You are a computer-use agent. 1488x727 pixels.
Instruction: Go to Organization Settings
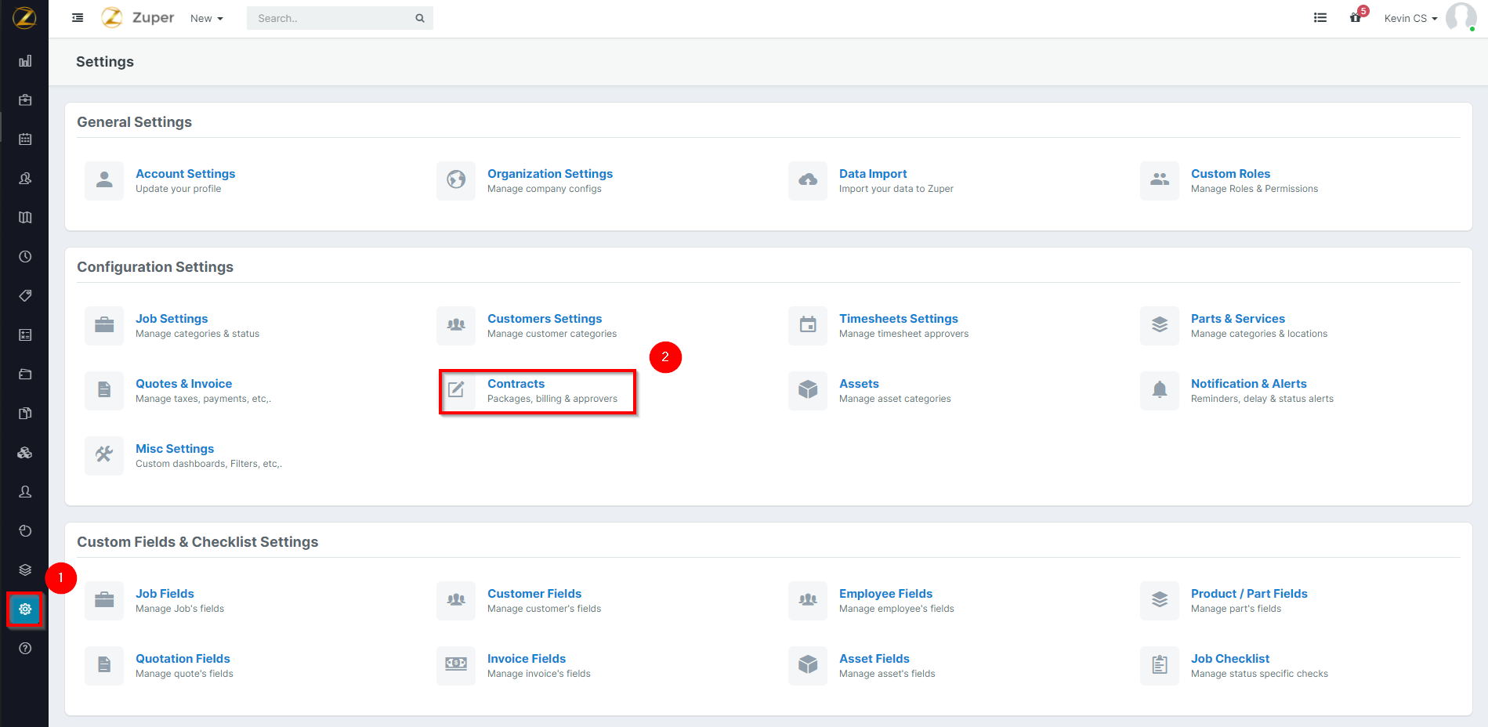tap(549, 174)
